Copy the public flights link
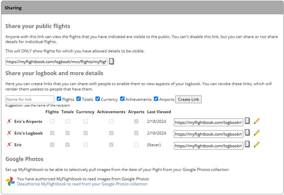This screenshot has height=195, width=284. [111, 61]
